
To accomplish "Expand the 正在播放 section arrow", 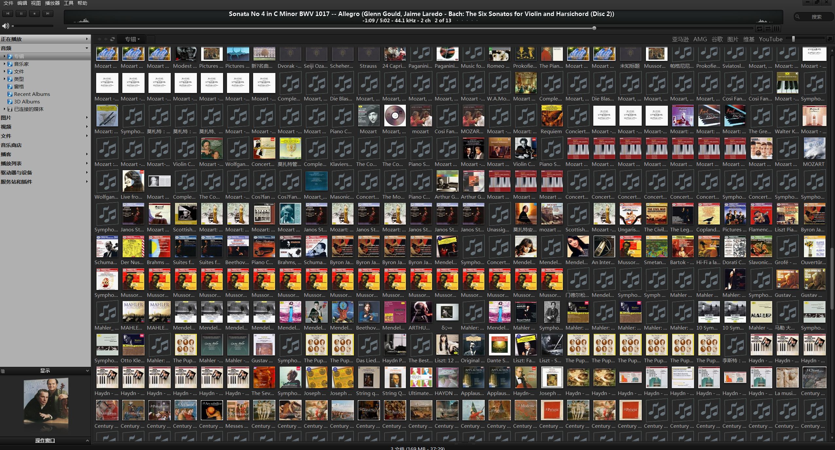I will tap(87, 39).
